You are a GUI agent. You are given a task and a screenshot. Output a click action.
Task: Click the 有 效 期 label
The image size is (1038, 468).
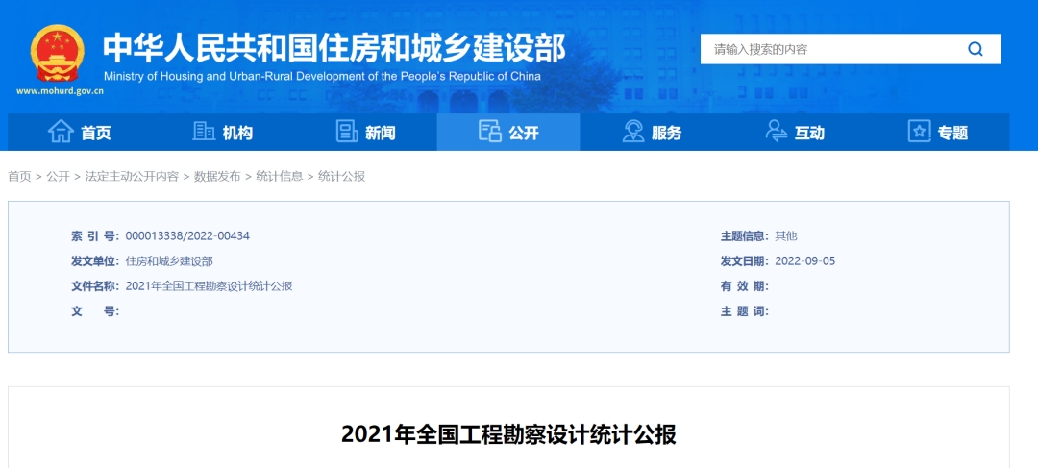[745, 286]
